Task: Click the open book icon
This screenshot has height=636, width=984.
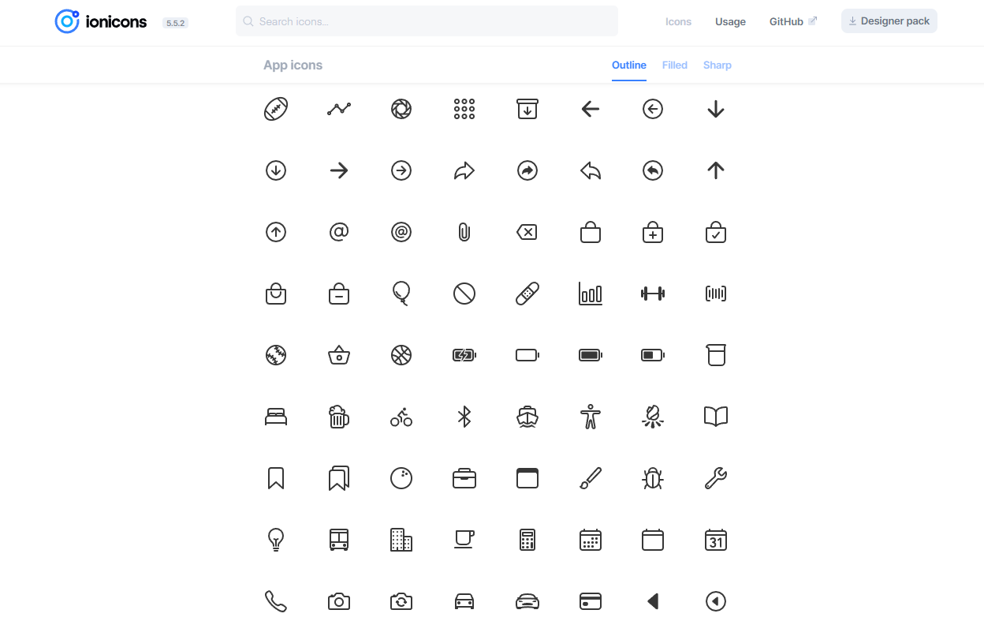Action: tap(716, 417)
